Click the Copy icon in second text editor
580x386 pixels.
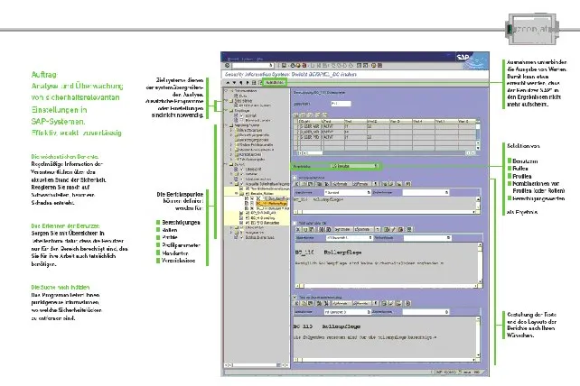306,229
